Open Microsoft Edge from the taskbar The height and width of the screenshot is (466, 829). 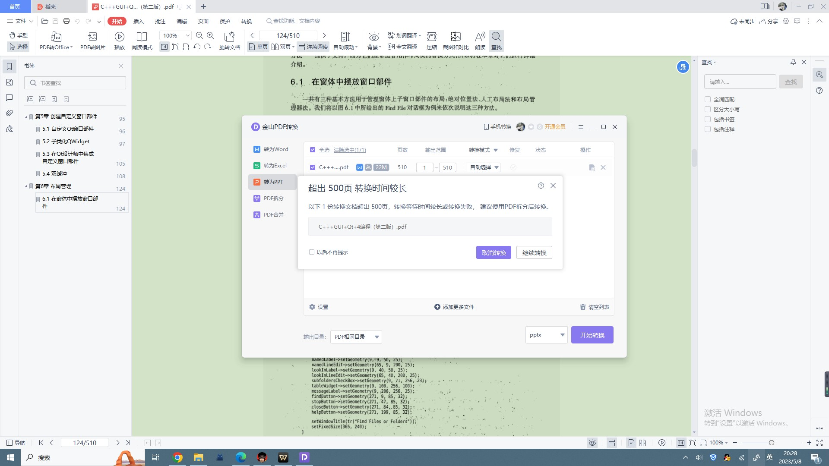240,457
